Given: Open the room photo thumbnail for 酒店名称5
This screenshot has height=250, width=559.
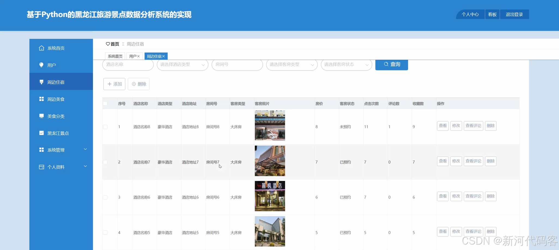Looking at the screenshot, I should (x=270, y=231).
